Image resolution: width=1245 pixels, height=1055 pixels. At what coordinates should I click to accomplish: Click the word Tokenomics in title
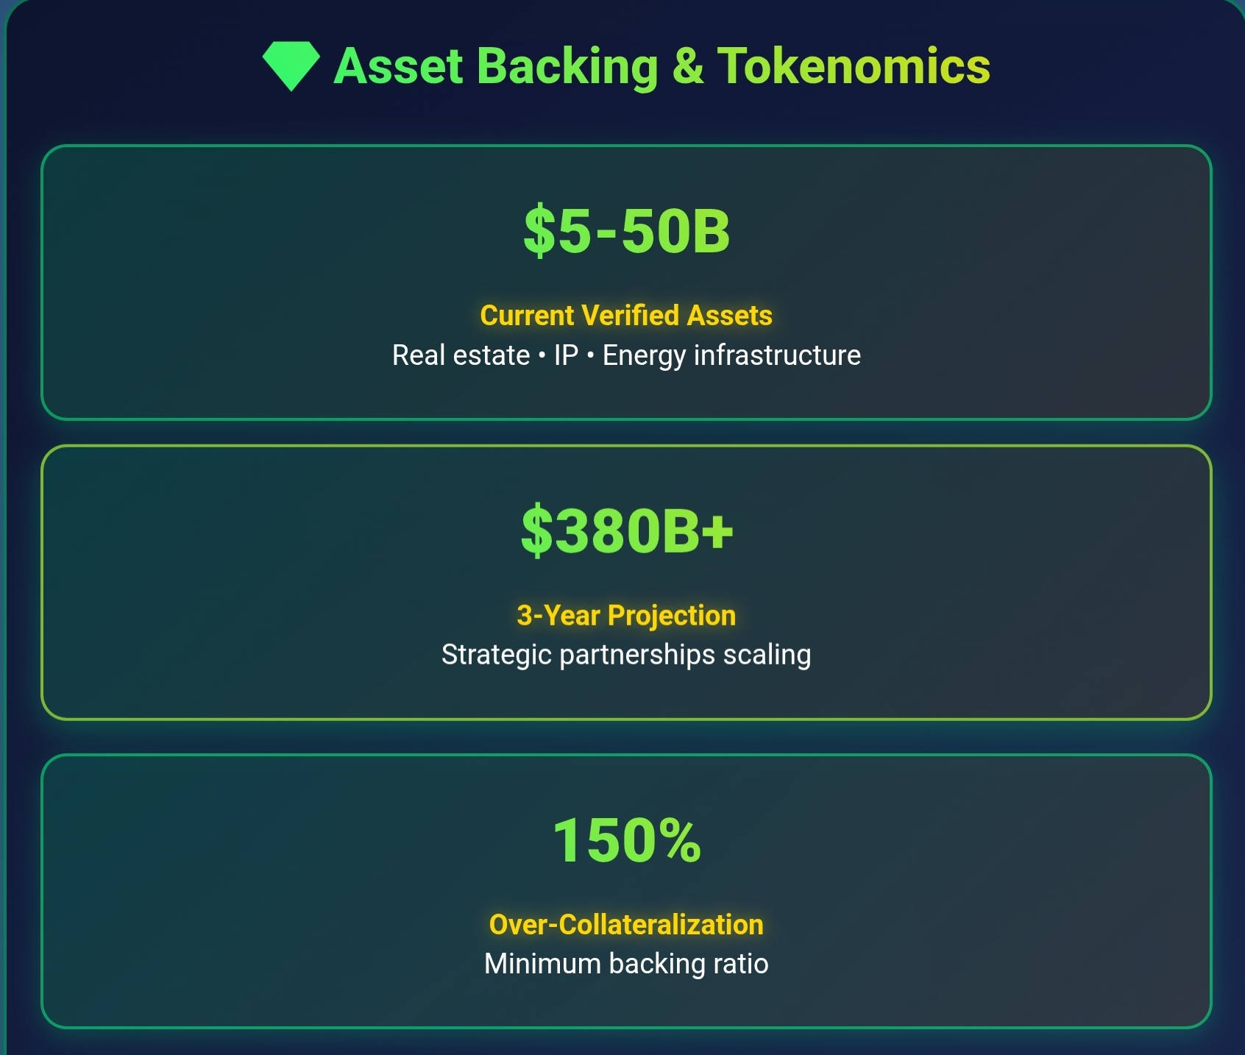854,66
